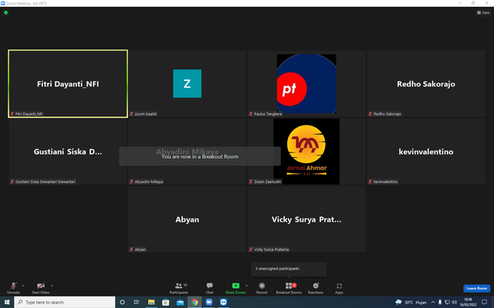Click the microphone tray icon
Image resolution: width=494 pixels, height=308 pixels.
coord(440,303)
